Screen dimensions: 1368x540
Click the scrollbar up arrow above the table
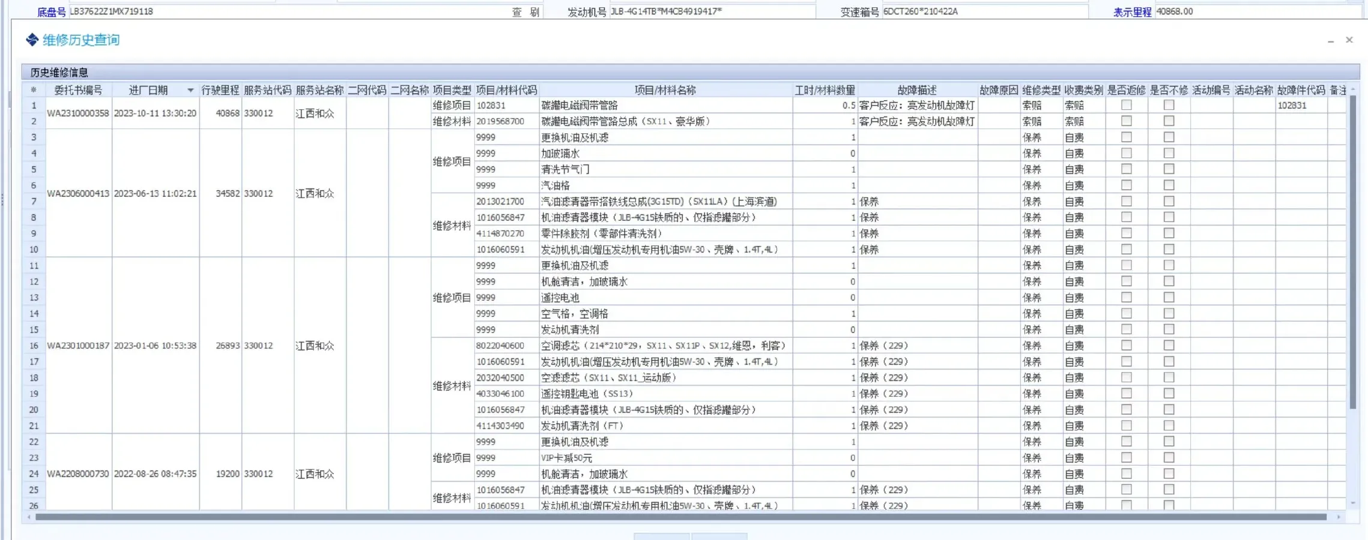point(1353,88)
